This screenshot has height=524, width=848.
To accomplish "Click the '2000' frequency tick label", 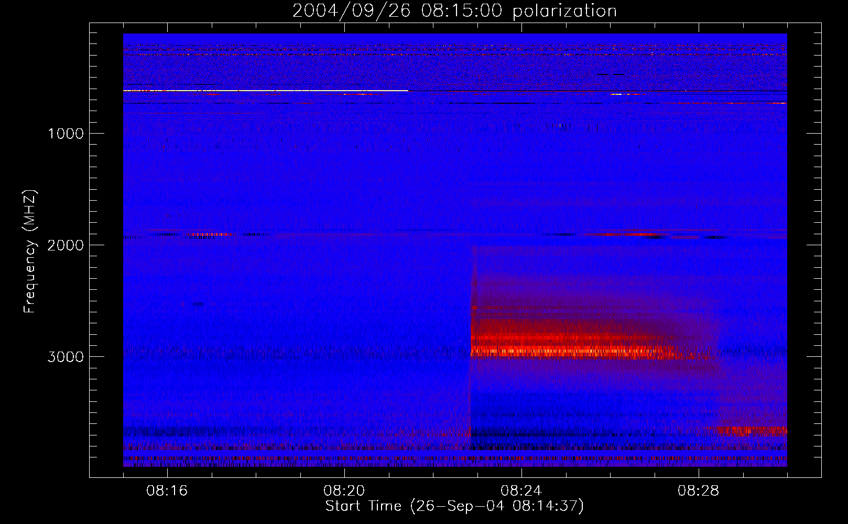I will 66,245.
